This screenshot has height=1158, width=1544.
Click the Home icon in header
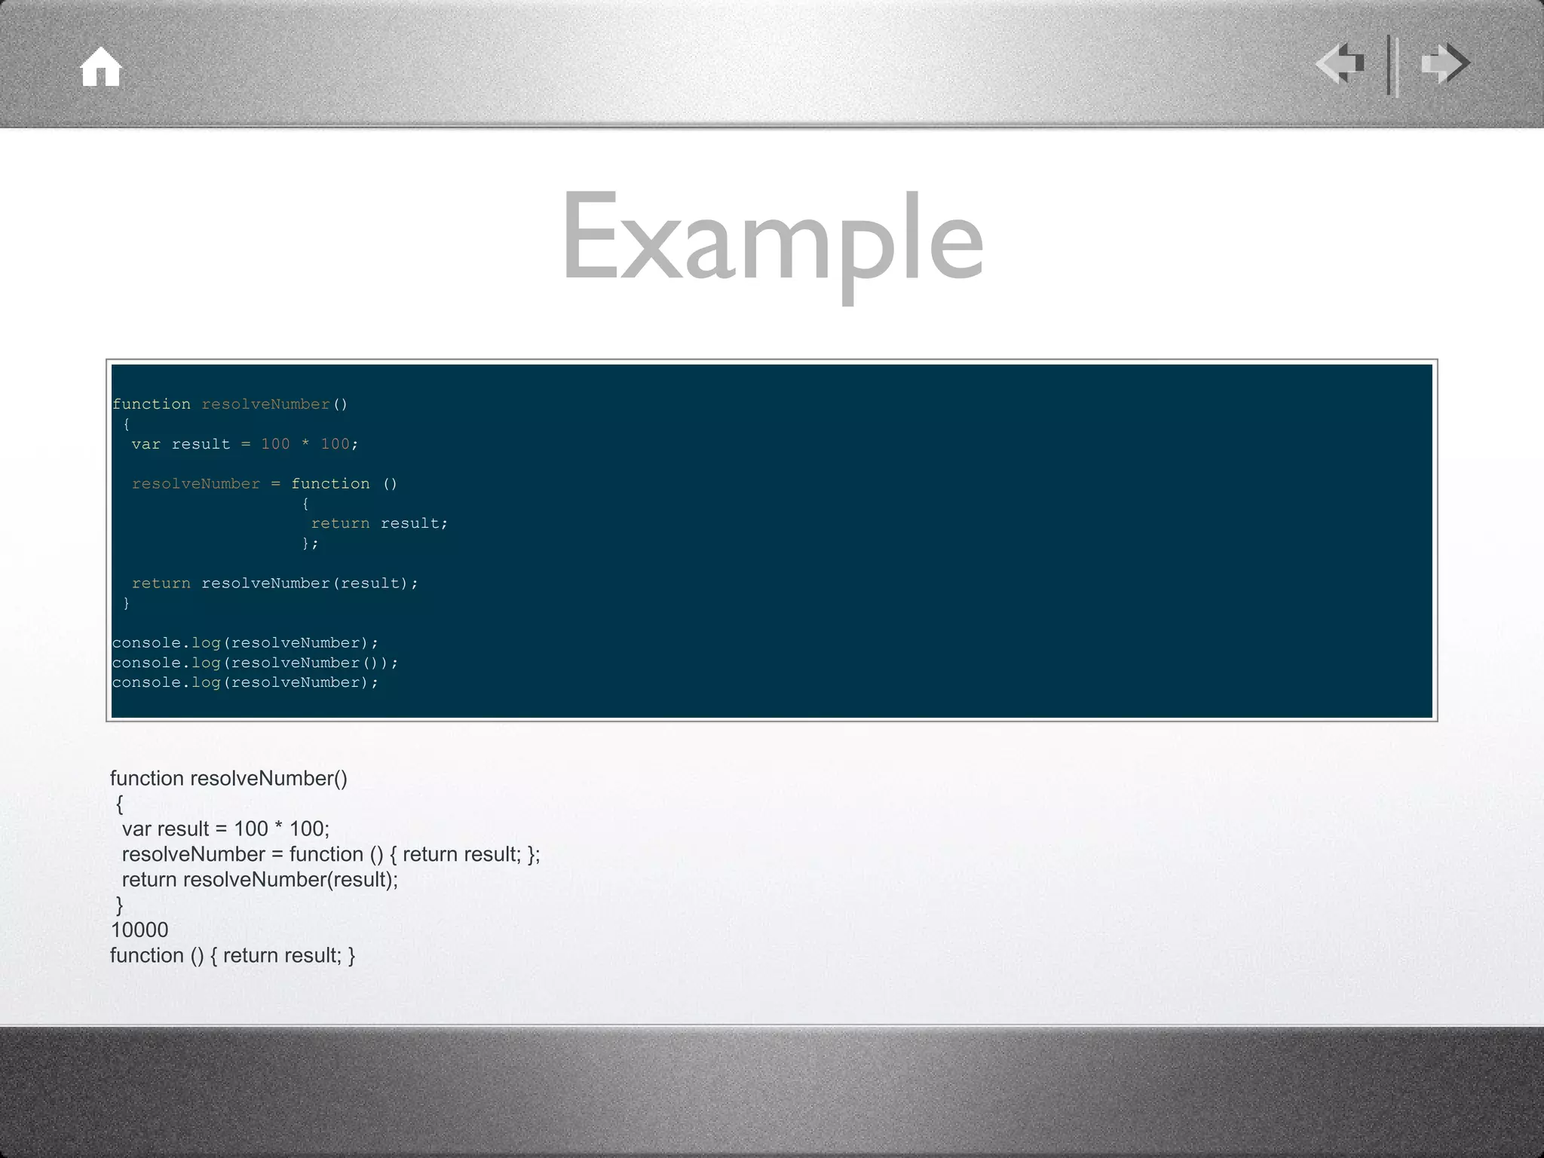(x=101, y=66)
